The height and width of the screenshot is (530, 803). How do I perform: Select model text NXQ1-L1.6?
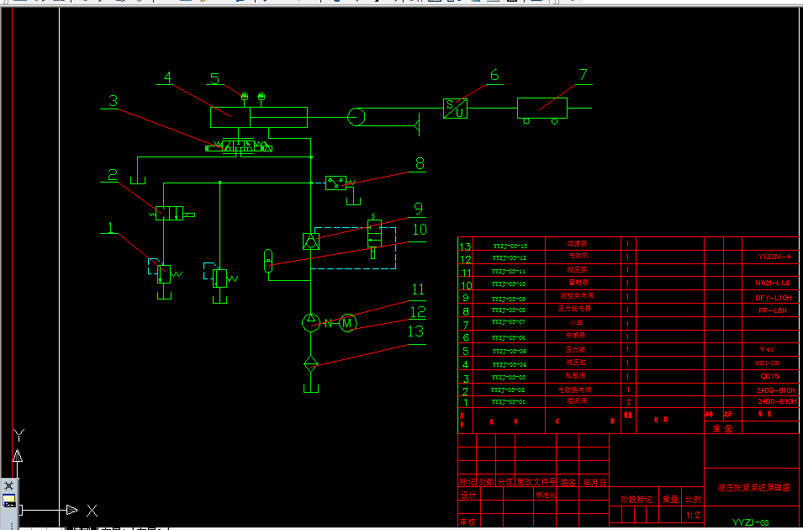coord(773,283)
